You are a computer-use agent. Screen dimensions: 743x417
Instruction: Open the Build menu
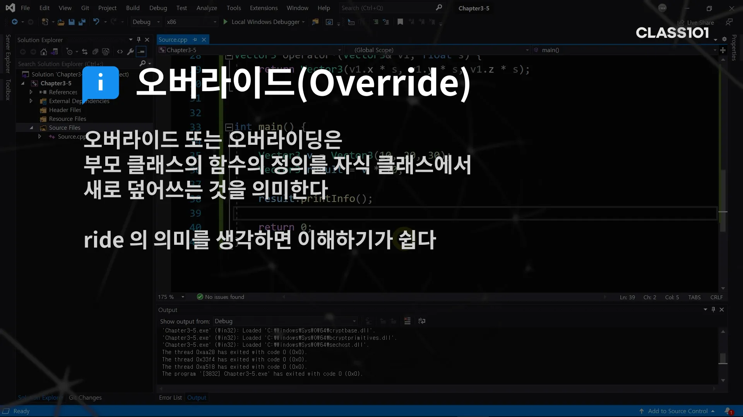[132, 8]
